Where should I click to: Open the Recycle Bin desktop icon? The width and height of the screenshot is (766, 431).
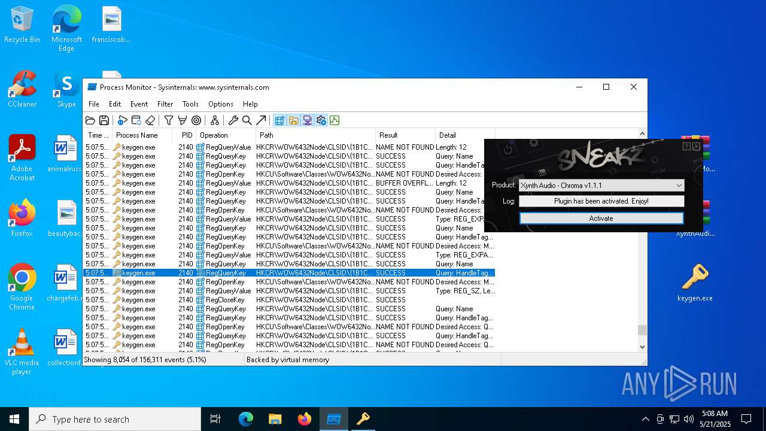tap(22, 25)
